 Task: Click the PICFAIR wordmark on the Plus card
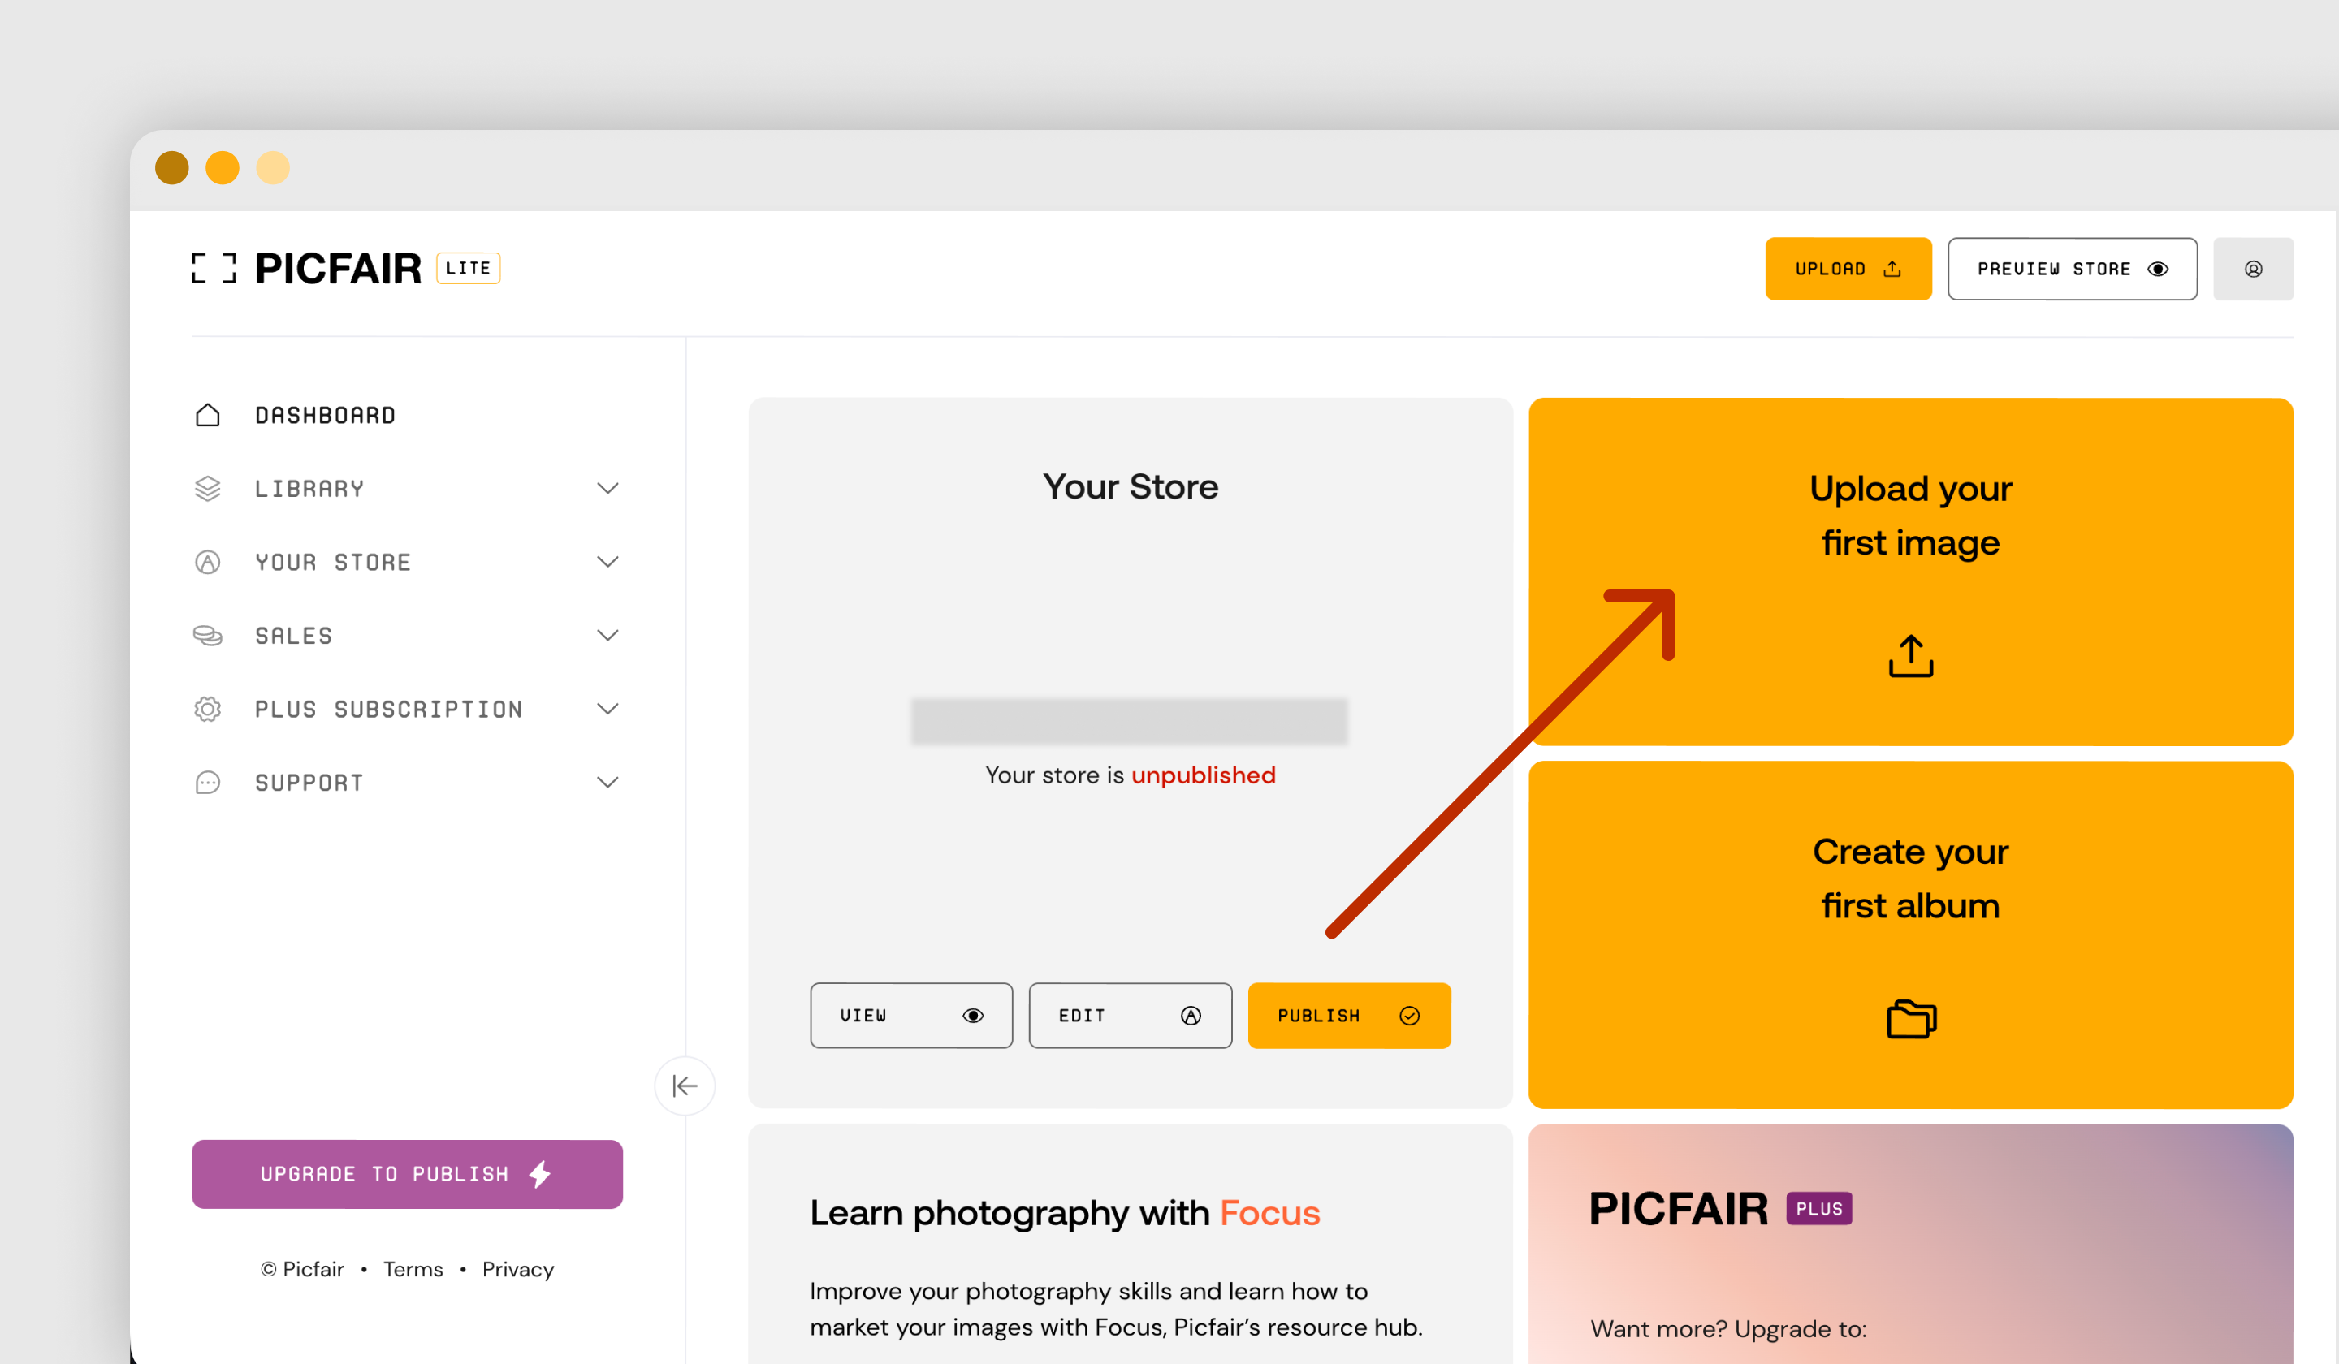pos(1678,1208)
